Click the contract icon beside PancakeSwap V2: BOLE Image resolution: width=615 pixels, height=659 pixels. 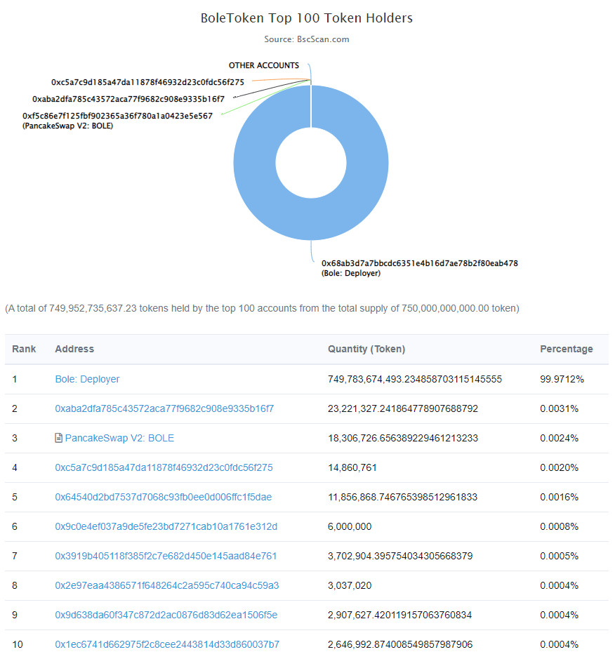59,438
